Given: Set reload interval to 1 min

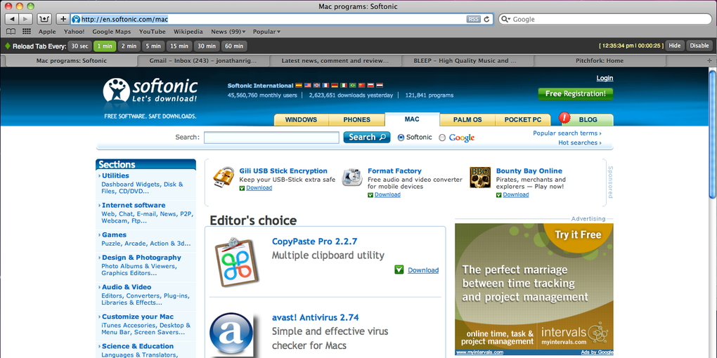Looking at the screenshot, I should pyautogui.click(x=105, y=46).
